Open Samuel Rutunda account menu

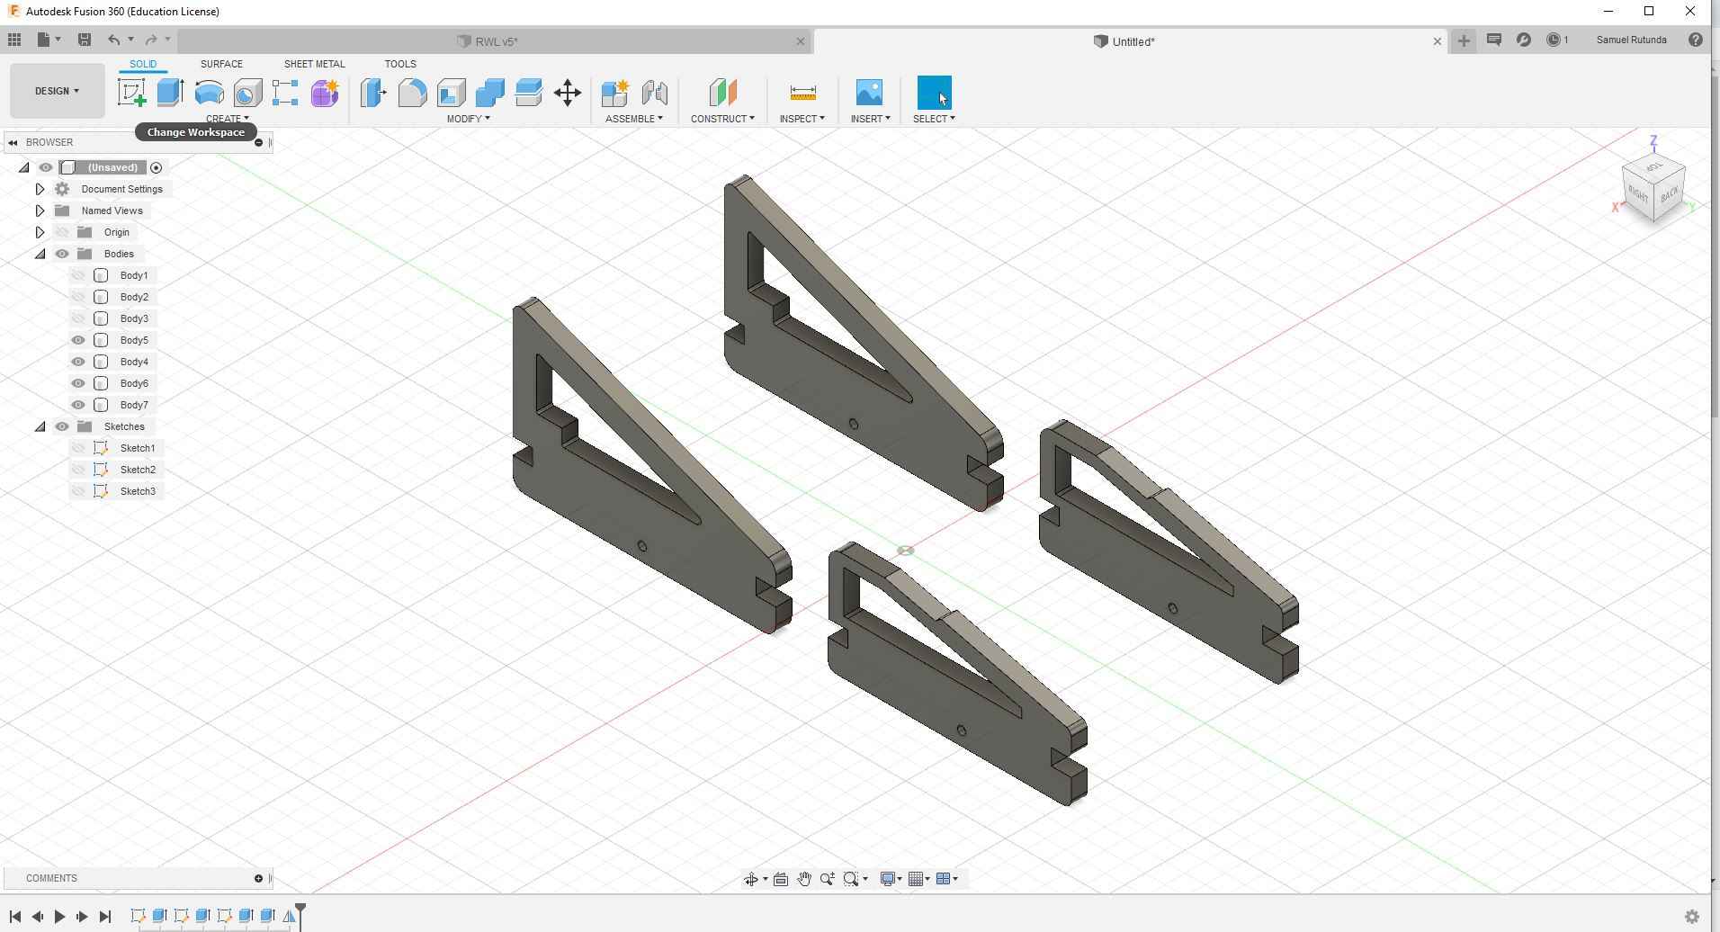[1631, 40]
